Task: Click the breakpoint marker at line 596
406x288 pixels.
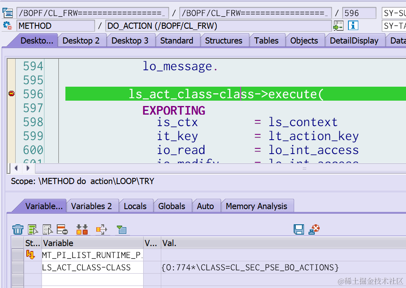Action: pos(12,94)
